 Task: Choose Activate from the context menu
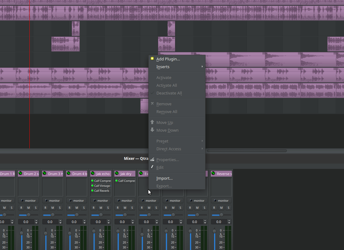coord(177,77)
